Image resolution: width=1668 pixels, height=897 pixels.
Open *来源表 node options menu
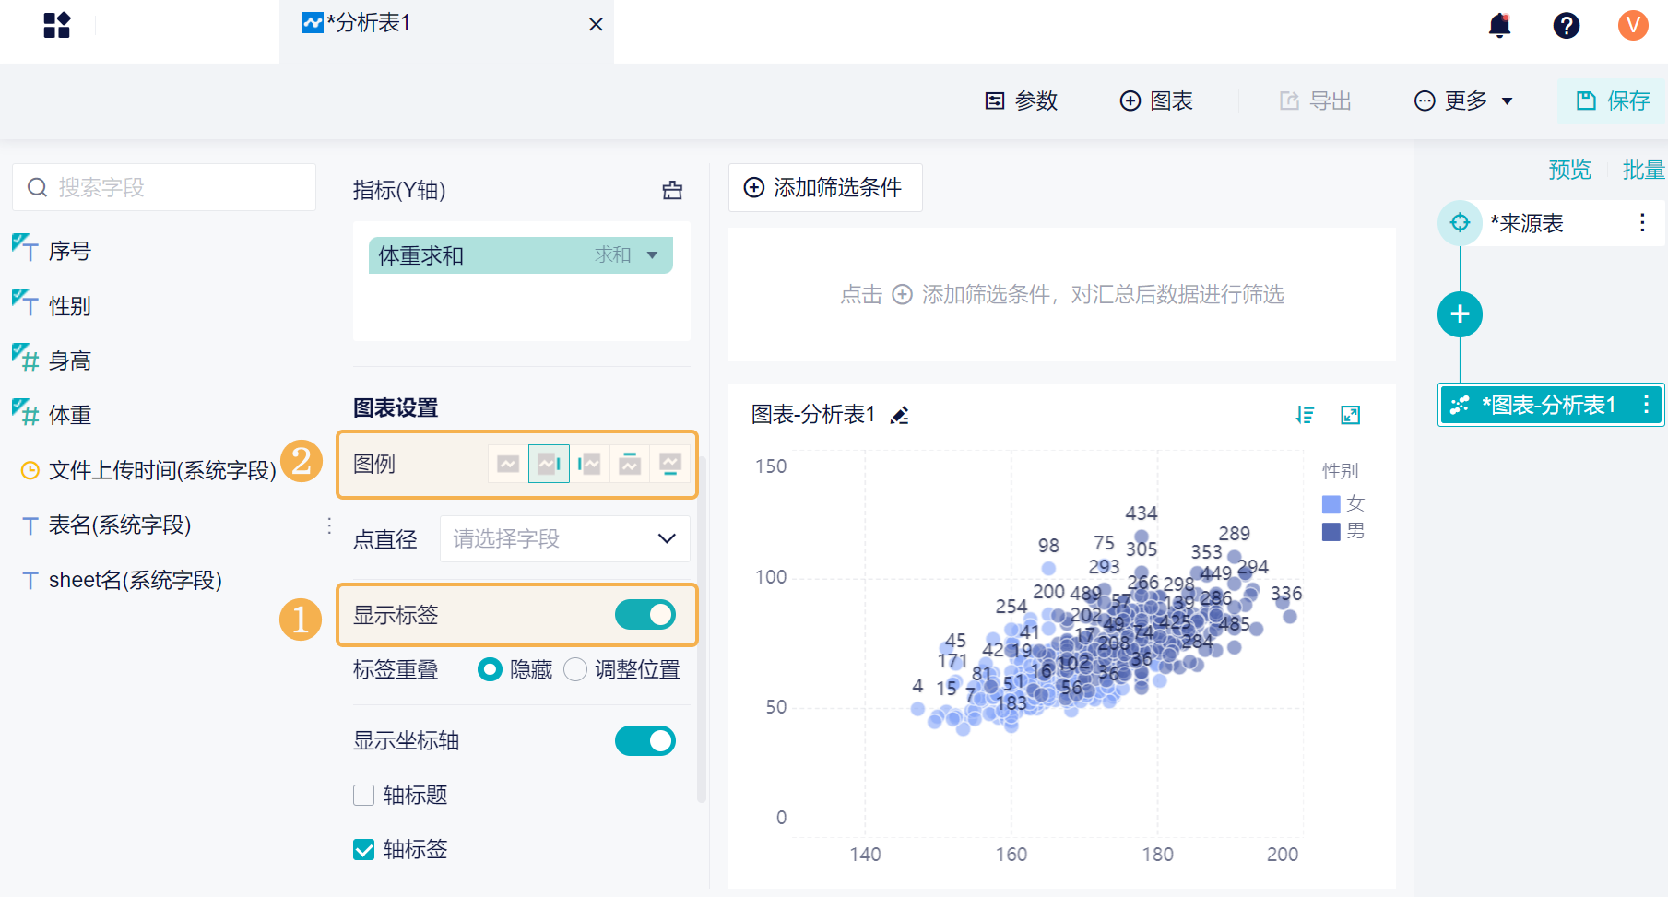coord(1642,223)
